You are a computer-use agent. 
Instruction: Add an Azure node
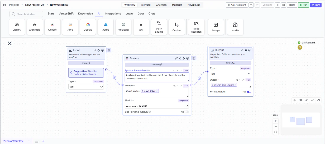[x=106, y=27]
